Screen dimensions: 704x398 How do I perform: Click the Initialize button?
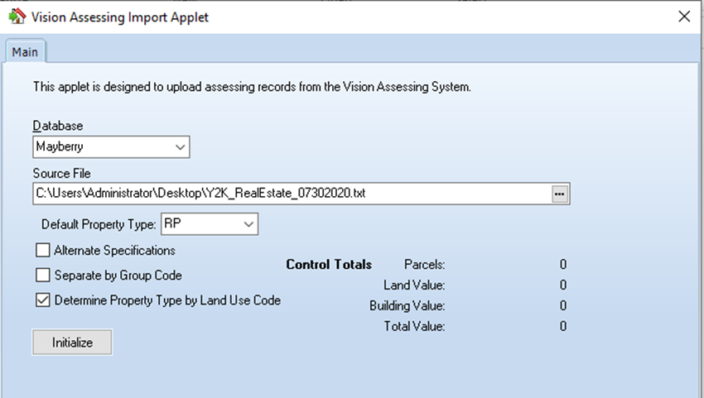[72, 343]
